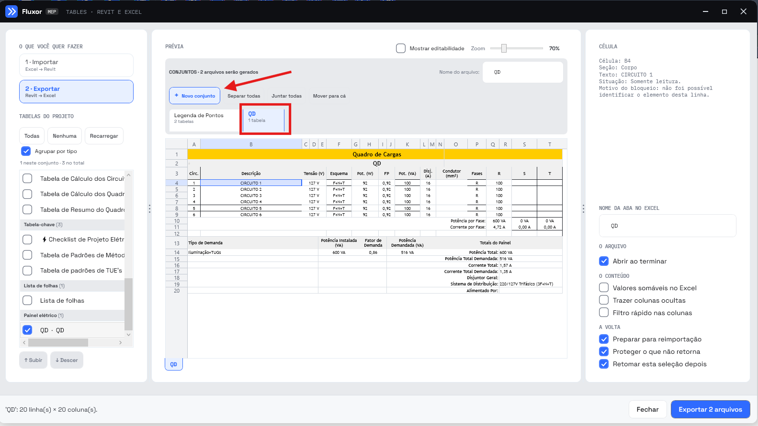Select all tables with Todas

32,136
